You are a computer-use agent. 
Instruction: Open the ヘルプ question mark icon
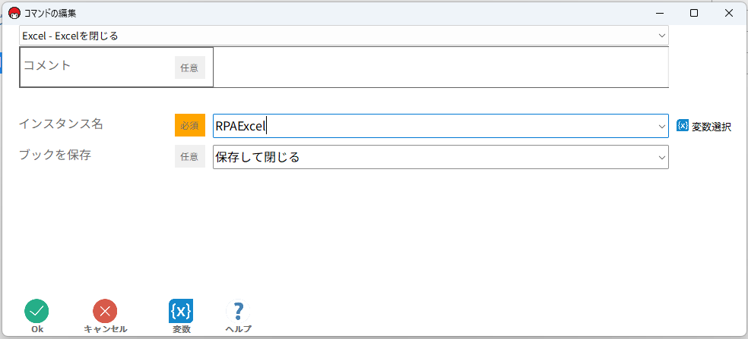(x=238, y=311)
